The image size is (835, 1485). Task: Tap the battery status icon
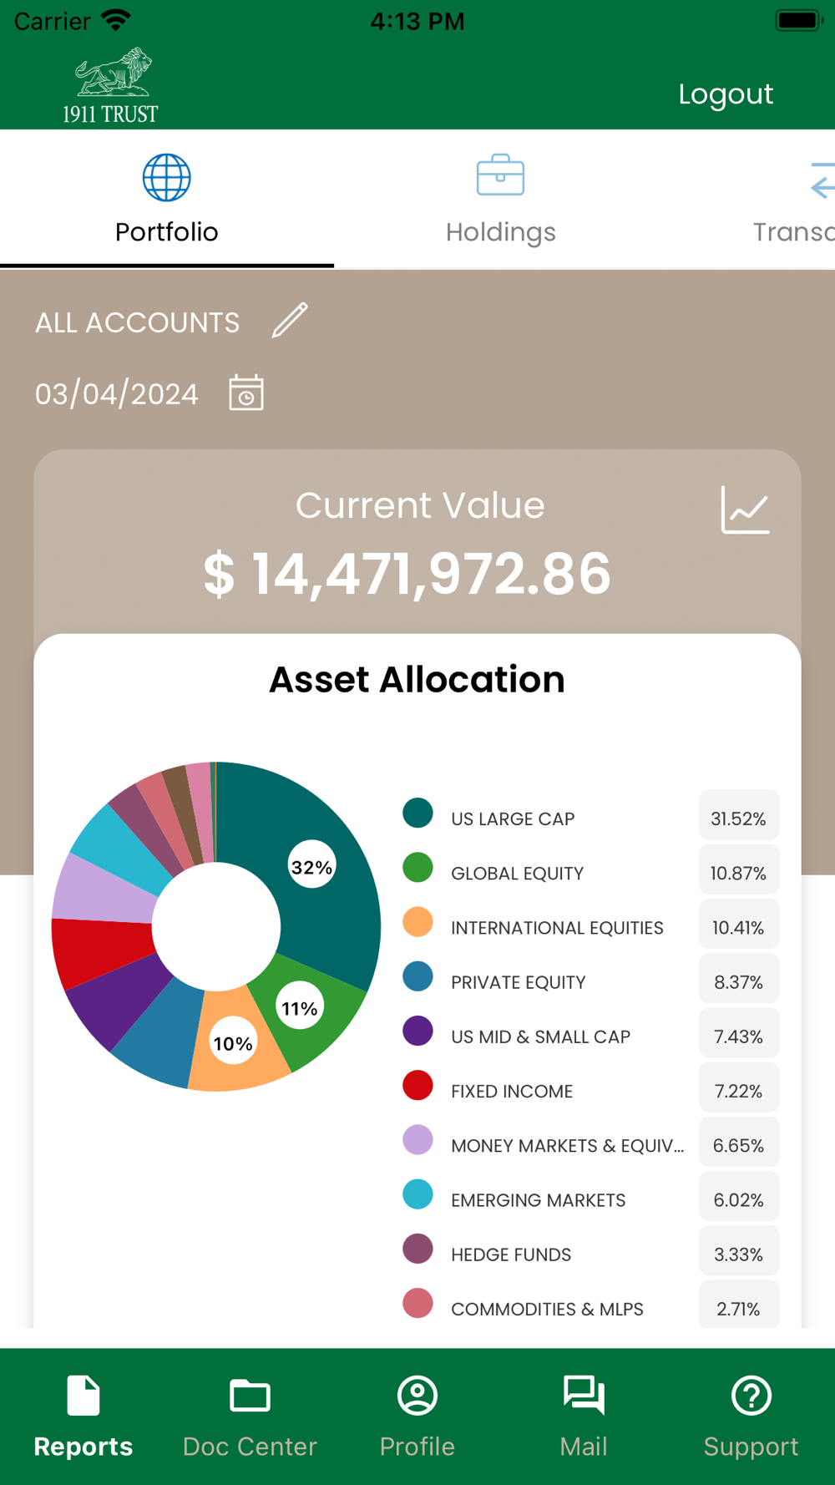[x=799, y=20]
